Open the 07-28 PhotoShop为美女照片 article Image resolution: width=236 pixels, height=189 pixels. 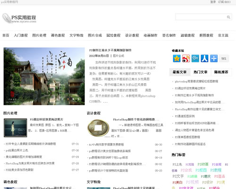[x=30, y=163]
